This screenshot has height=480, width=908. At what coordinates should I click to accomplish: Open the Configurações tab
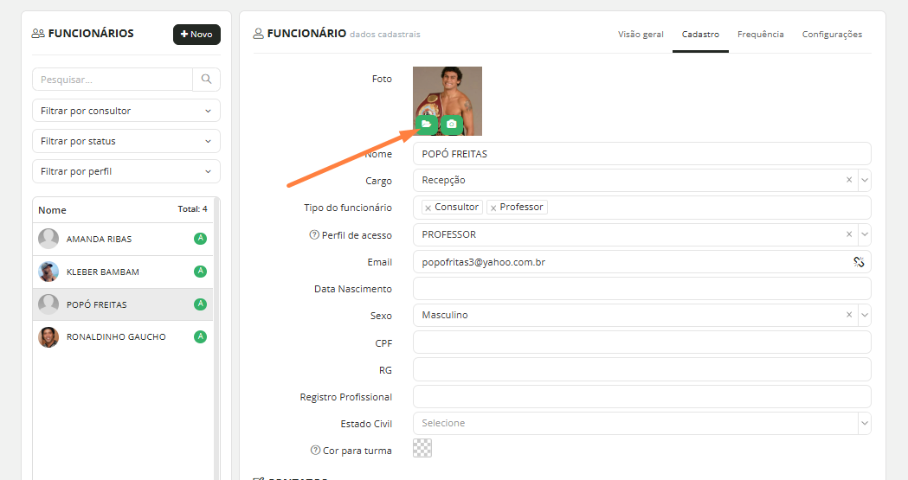[832, 34]
